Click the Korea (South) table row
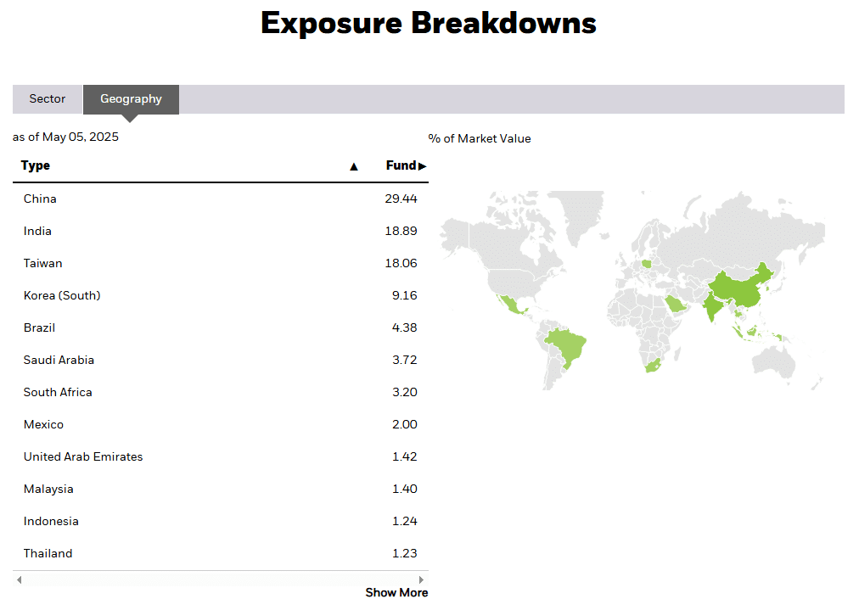 [x=220, y=295]
